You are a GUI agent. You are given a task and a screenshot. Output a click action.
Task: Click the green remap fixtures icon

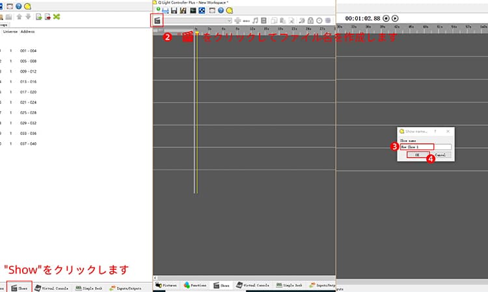pyautogui.click(x=57, y=16)
